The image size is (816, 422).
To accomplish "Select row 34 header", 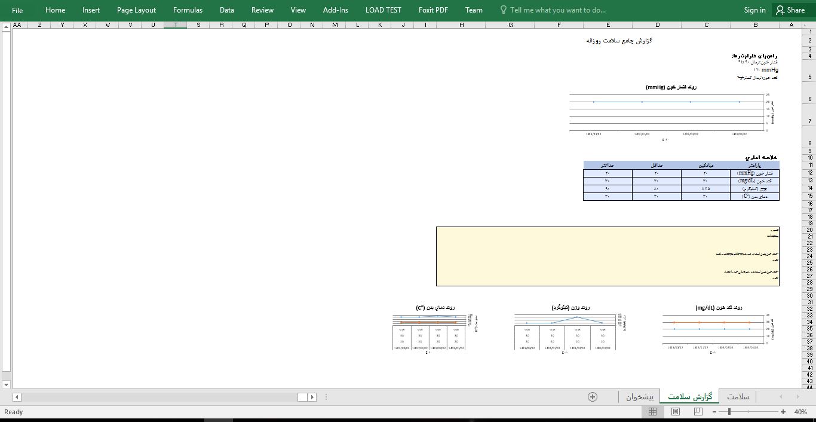I will coord(810,322).
